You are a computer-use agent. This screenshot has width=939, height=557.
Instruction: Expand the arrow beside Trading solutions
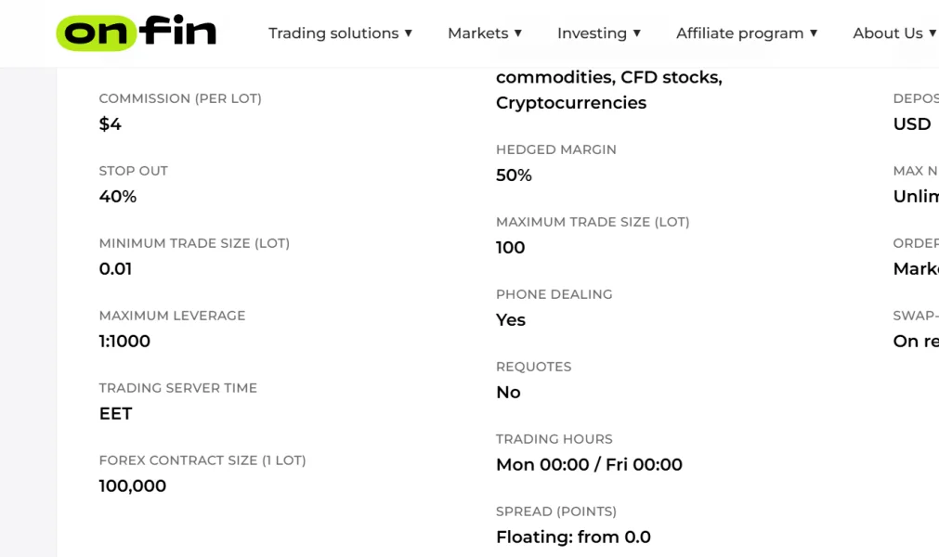tap(408, 33)
